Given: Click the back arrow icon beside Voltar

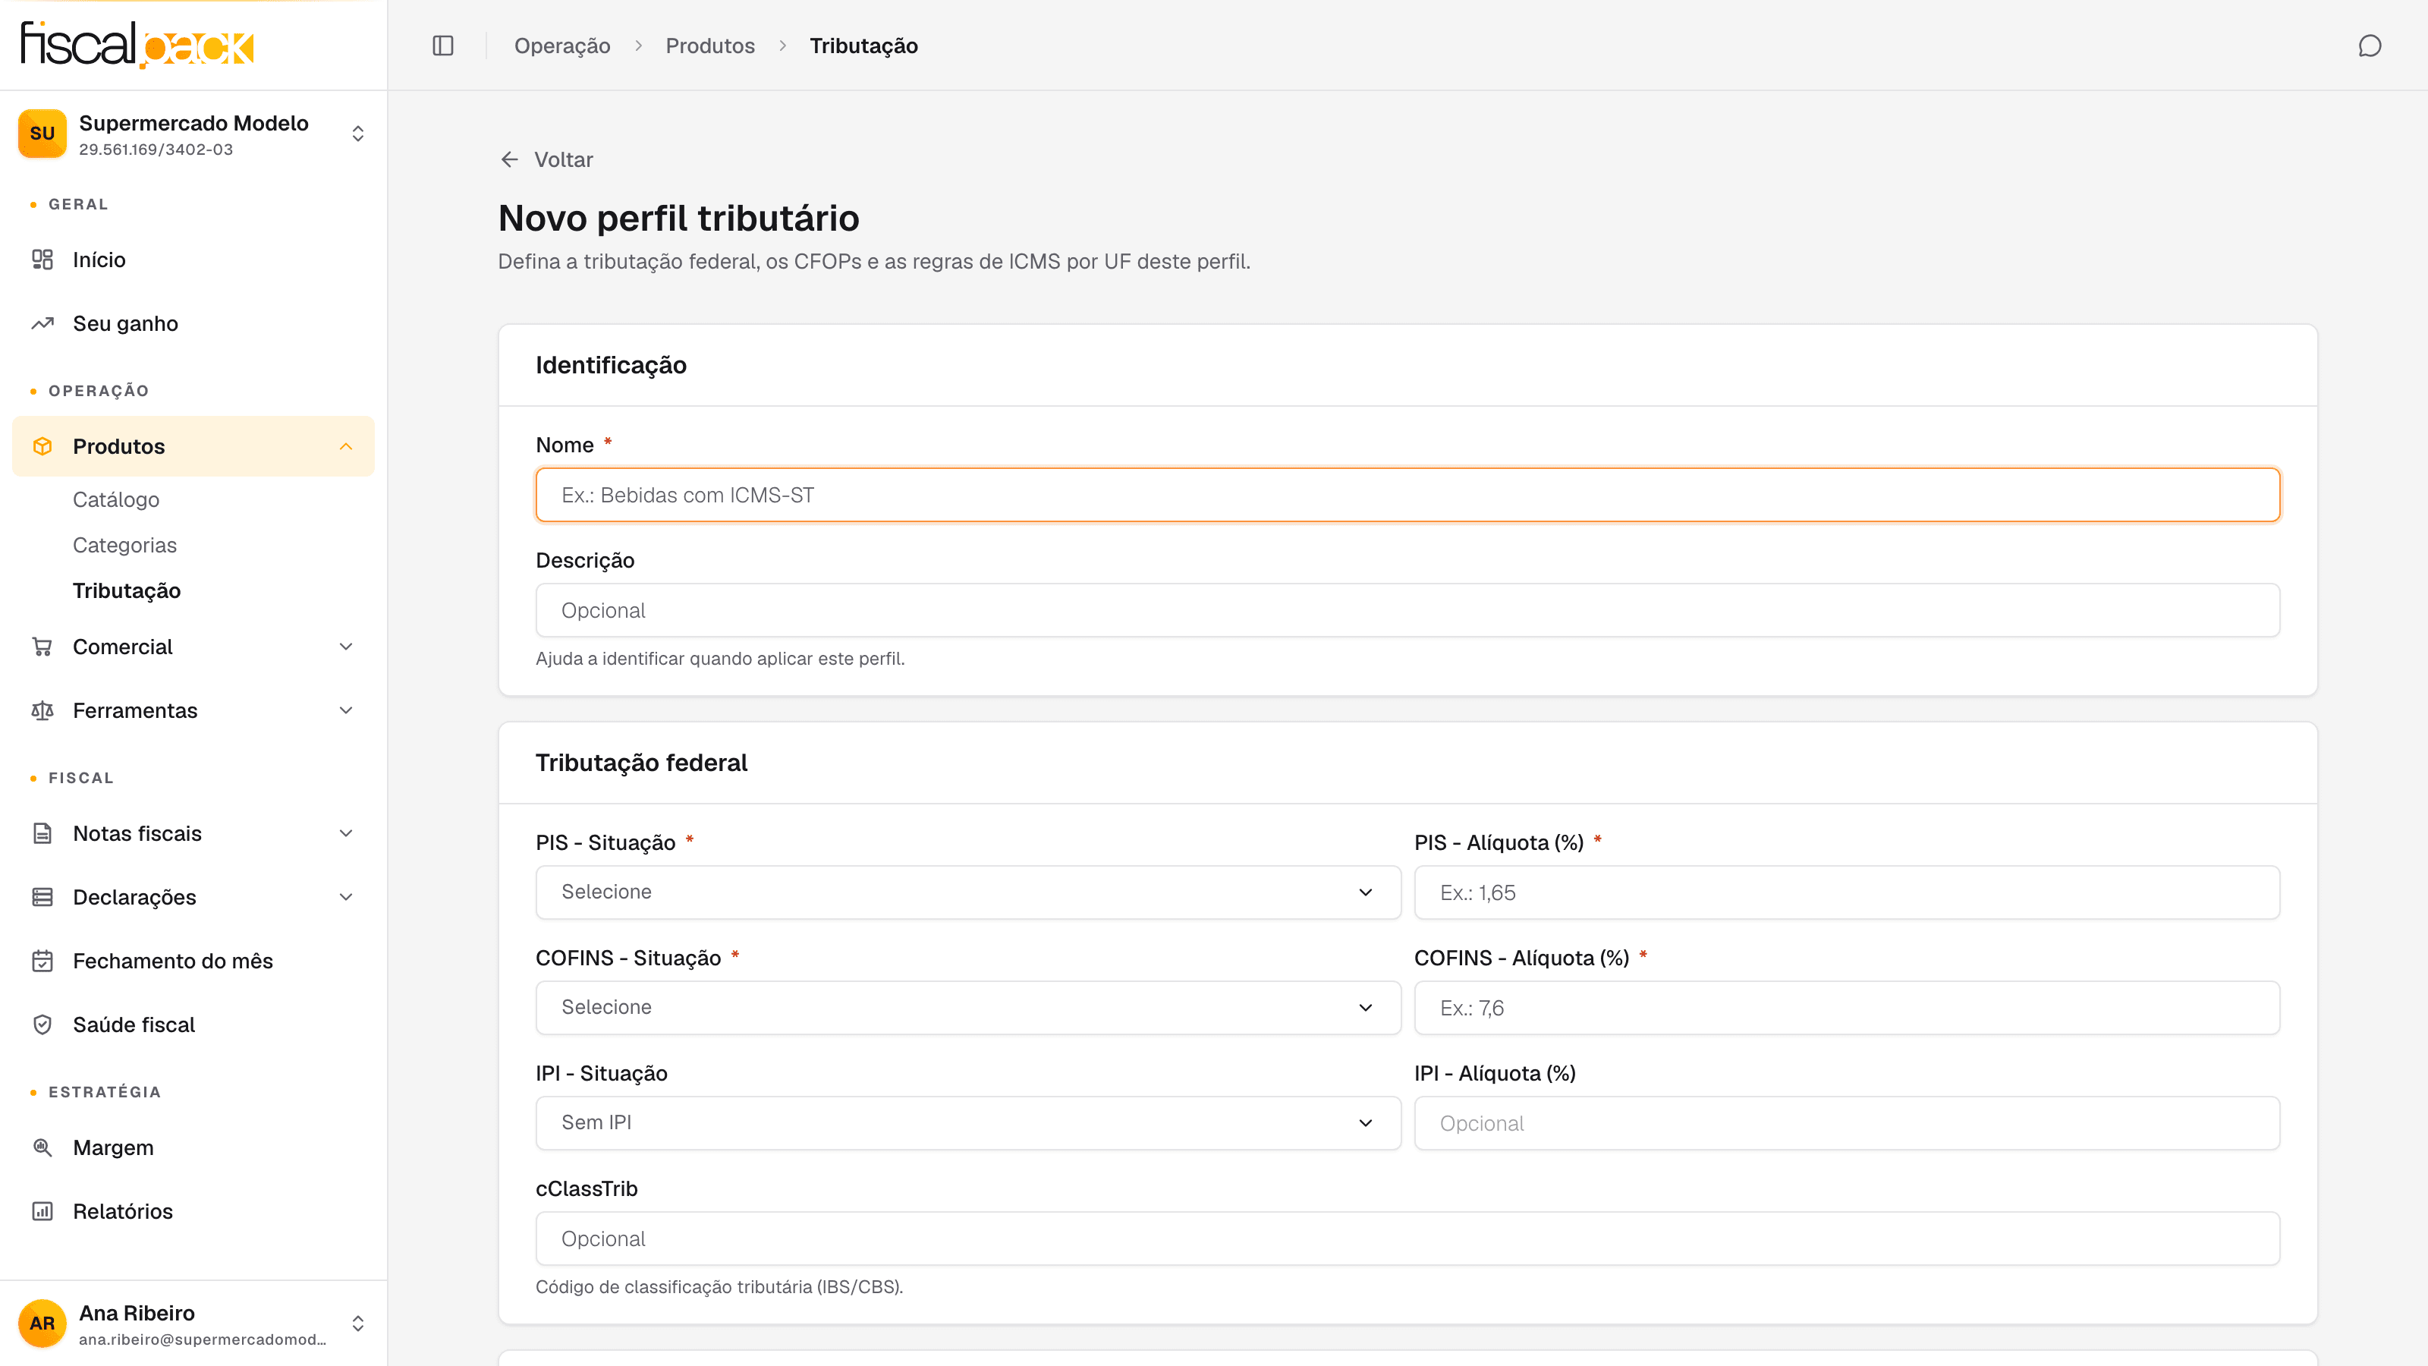Looking at the screenshot, I should (x=510, y=159).
